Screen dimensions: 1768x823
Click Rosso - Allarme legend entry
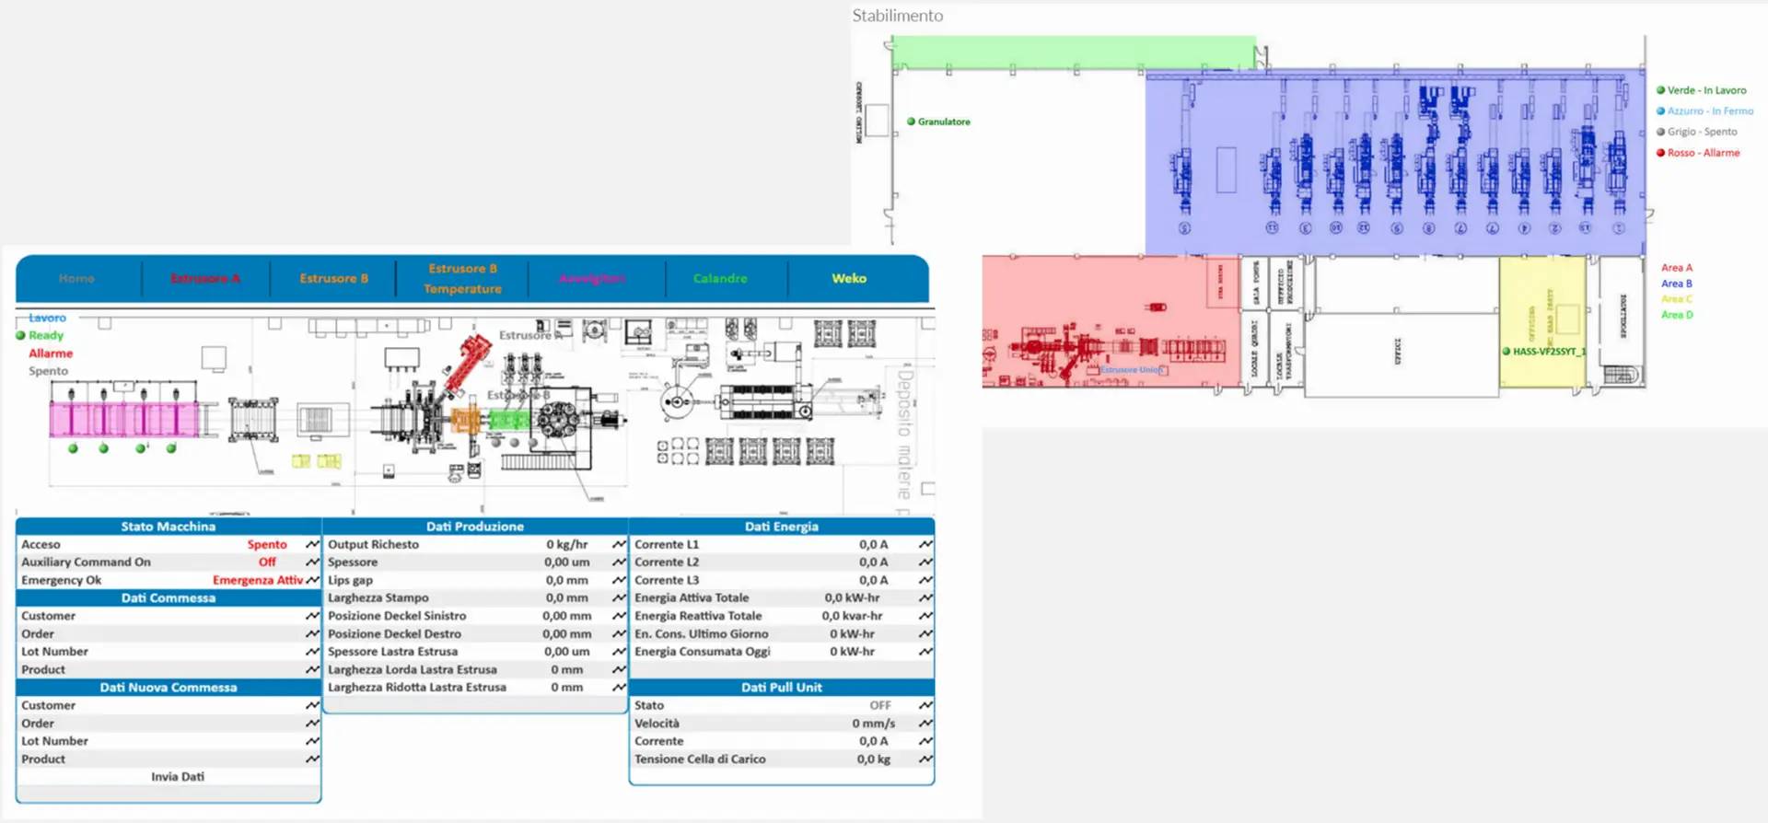pos(1698,153)
